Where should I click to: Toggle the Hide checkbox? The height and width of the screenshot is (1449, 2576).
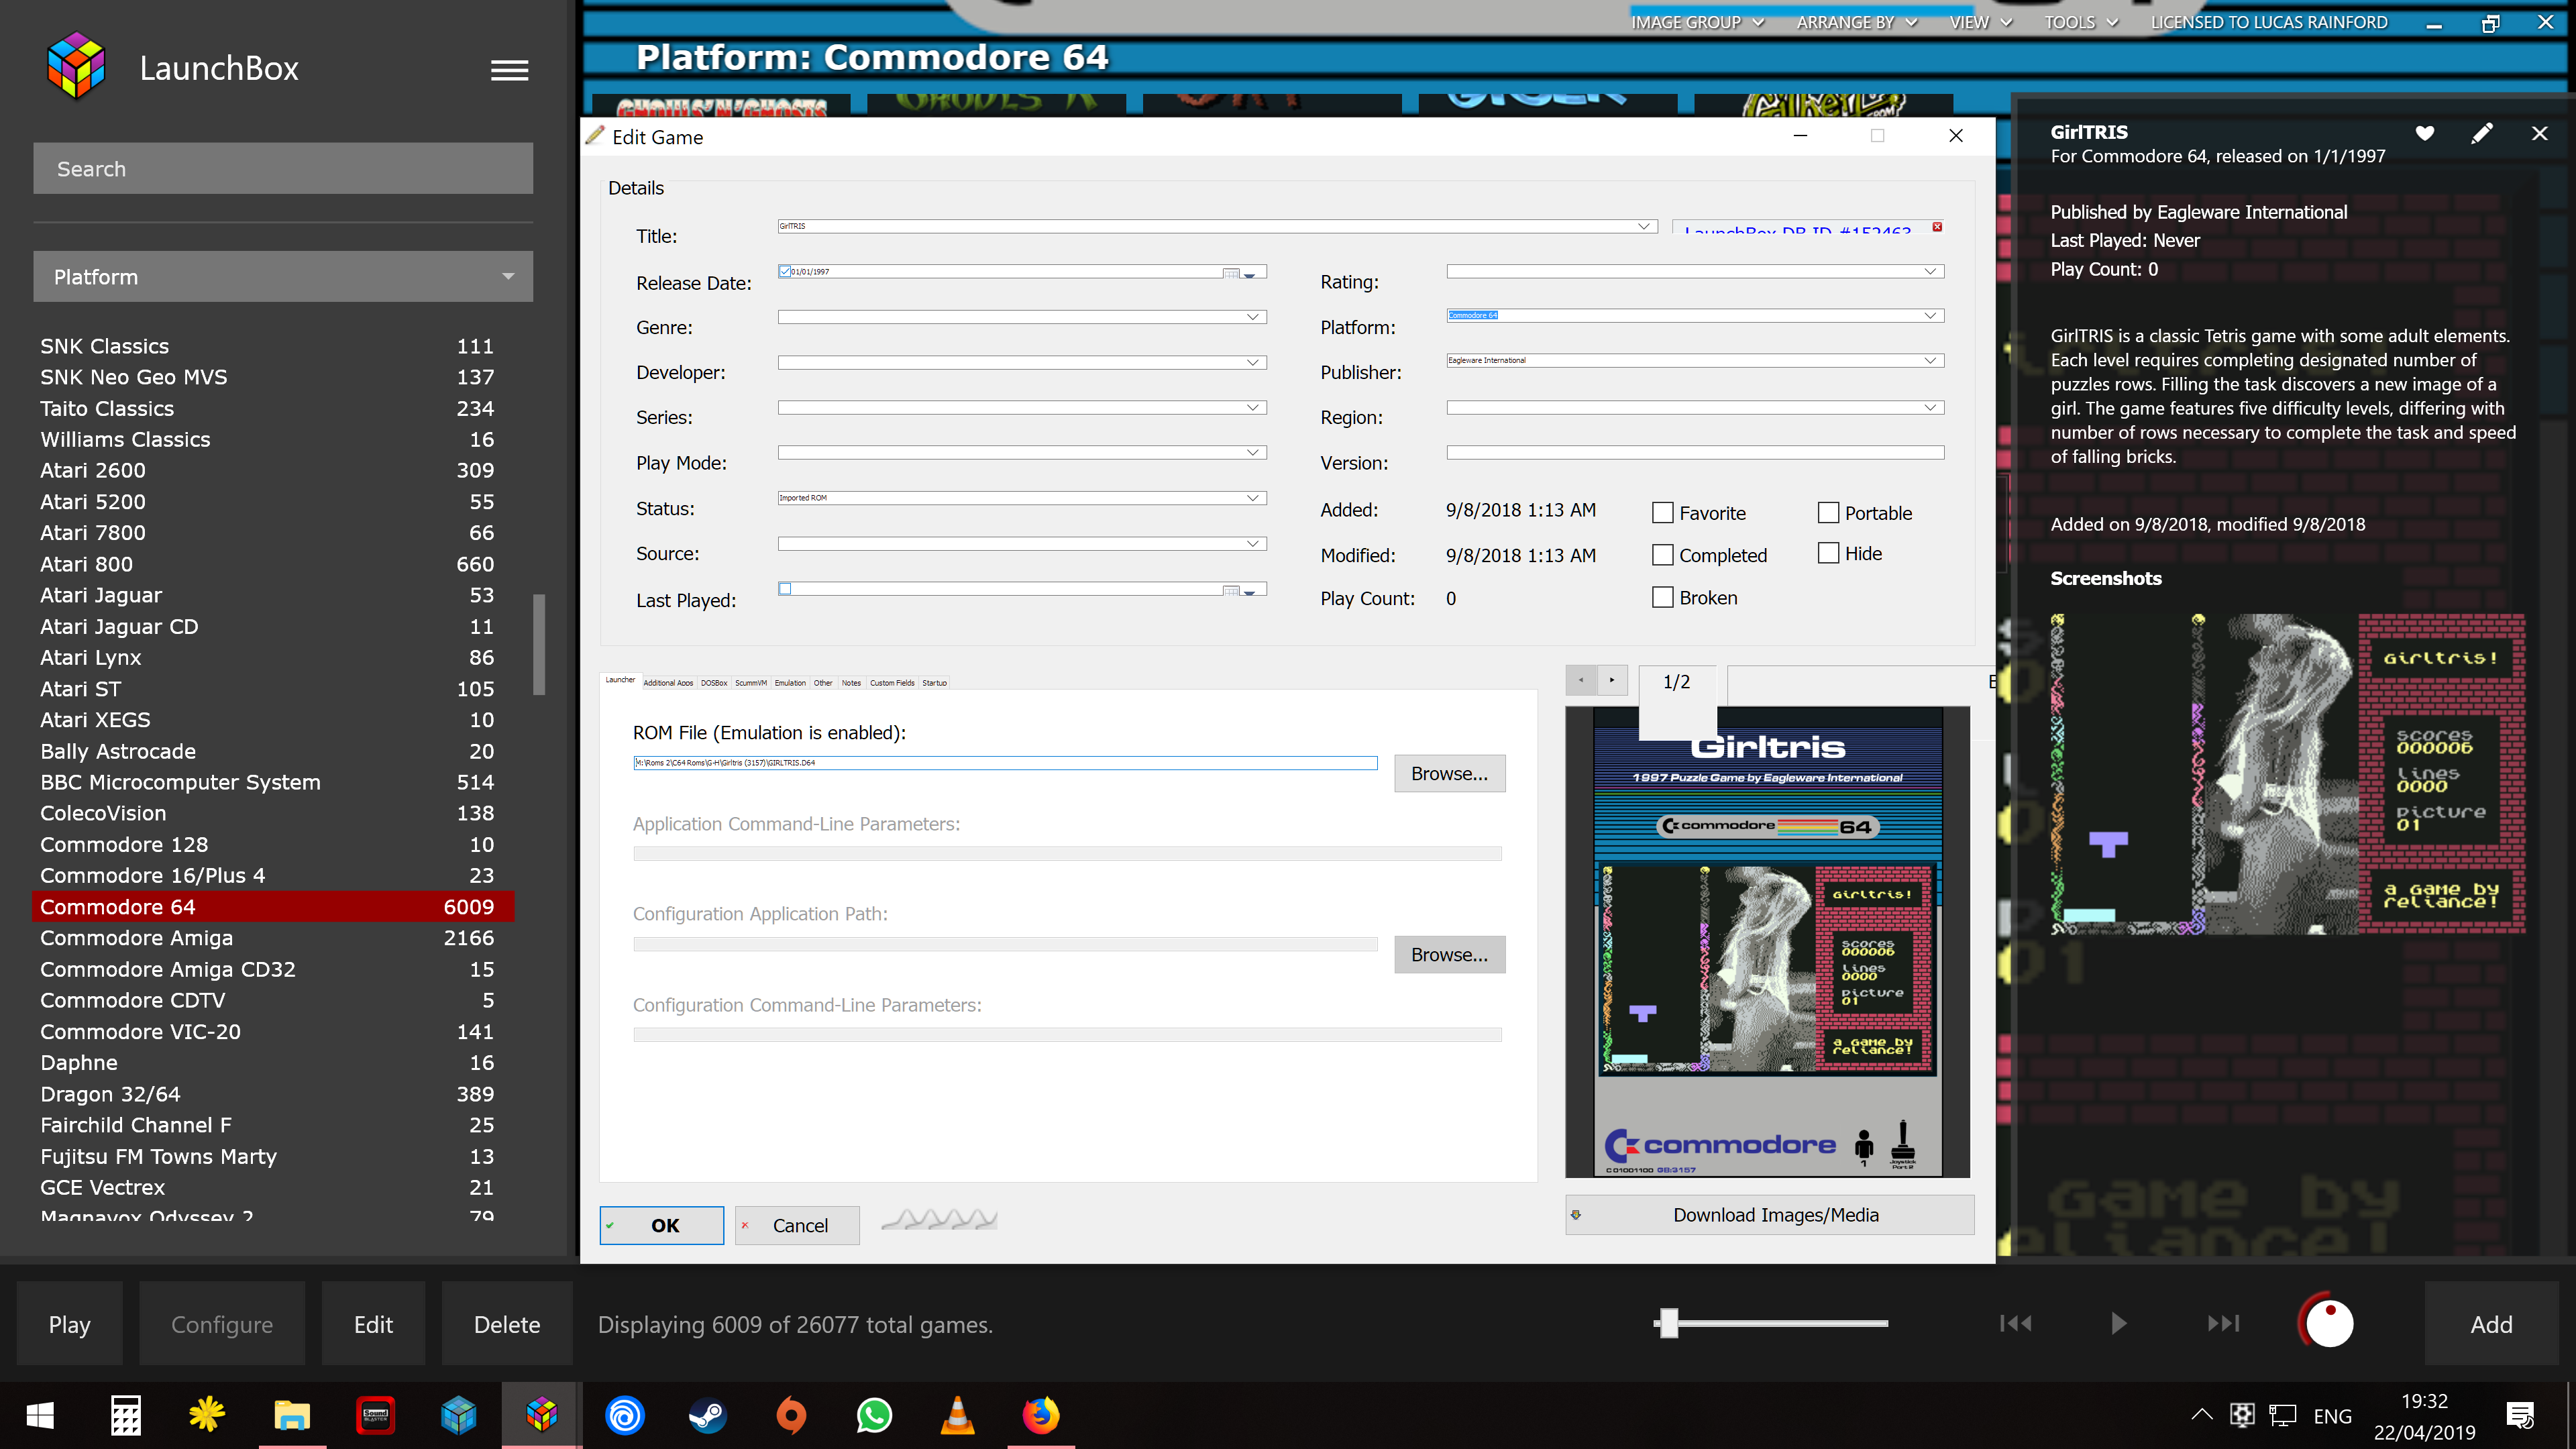coord(1828,553)
